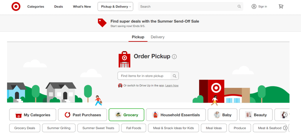Open the Categories menu
The width and height of the screenshot is (301, 138).
[36, 6]
